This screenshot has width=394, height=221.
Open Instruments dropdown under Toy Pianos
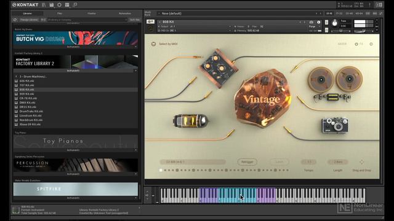pyautogui.click(x=75, y=150)
